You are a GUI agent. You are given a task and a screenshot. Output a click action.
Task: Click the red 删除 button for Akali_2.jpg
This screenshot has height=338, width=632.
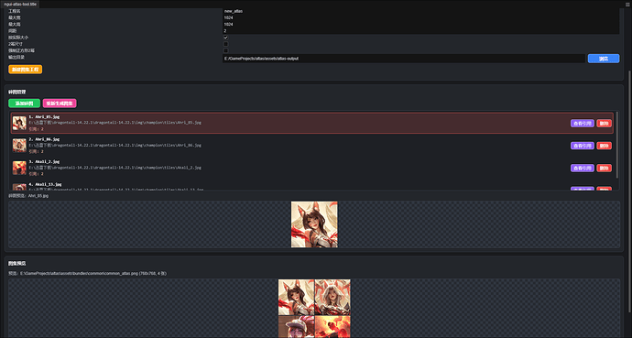604,168
